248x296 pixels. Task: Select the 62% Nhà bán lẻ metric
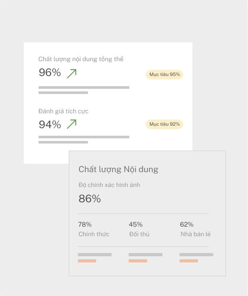(195, 229)
